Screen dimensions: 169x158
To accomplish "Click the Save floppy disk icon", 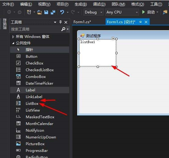I will (46, 12).
